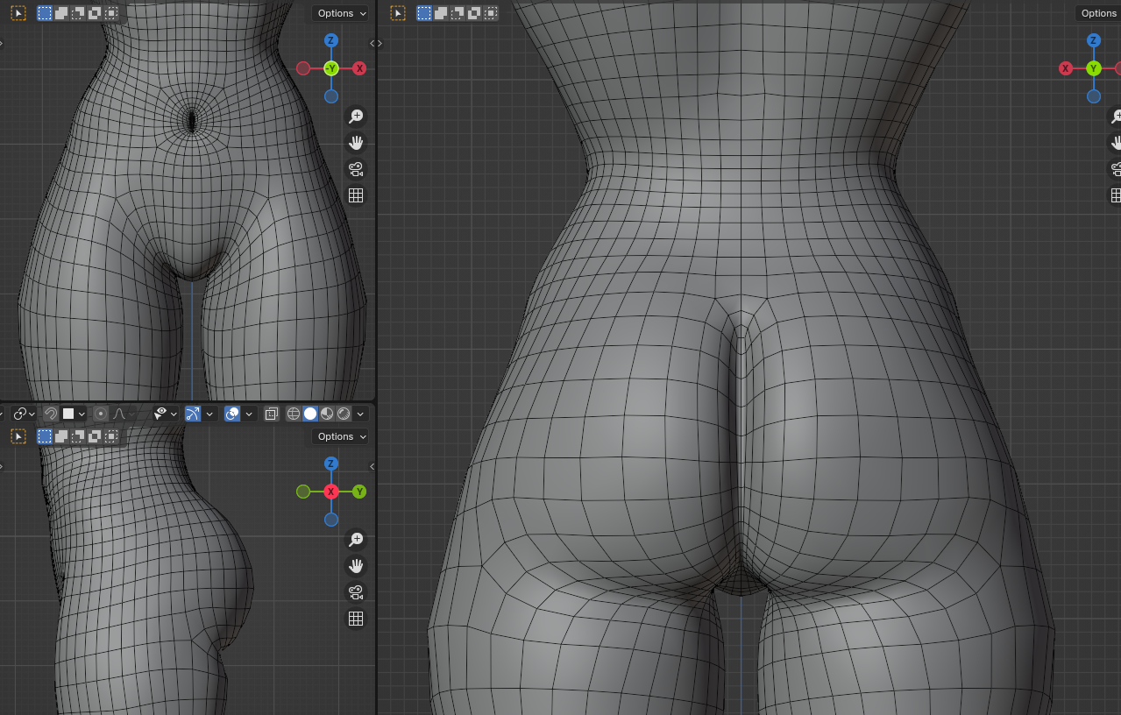Open the snapping options dropdown
1121x715 pixels.
click(74, 414)
